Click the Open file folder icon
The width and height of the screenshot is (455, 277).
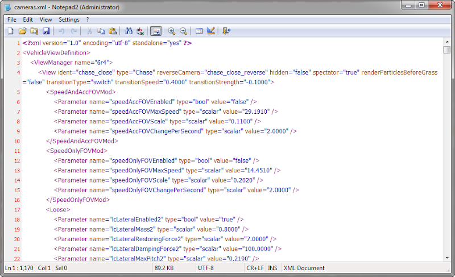pos(22,31)
